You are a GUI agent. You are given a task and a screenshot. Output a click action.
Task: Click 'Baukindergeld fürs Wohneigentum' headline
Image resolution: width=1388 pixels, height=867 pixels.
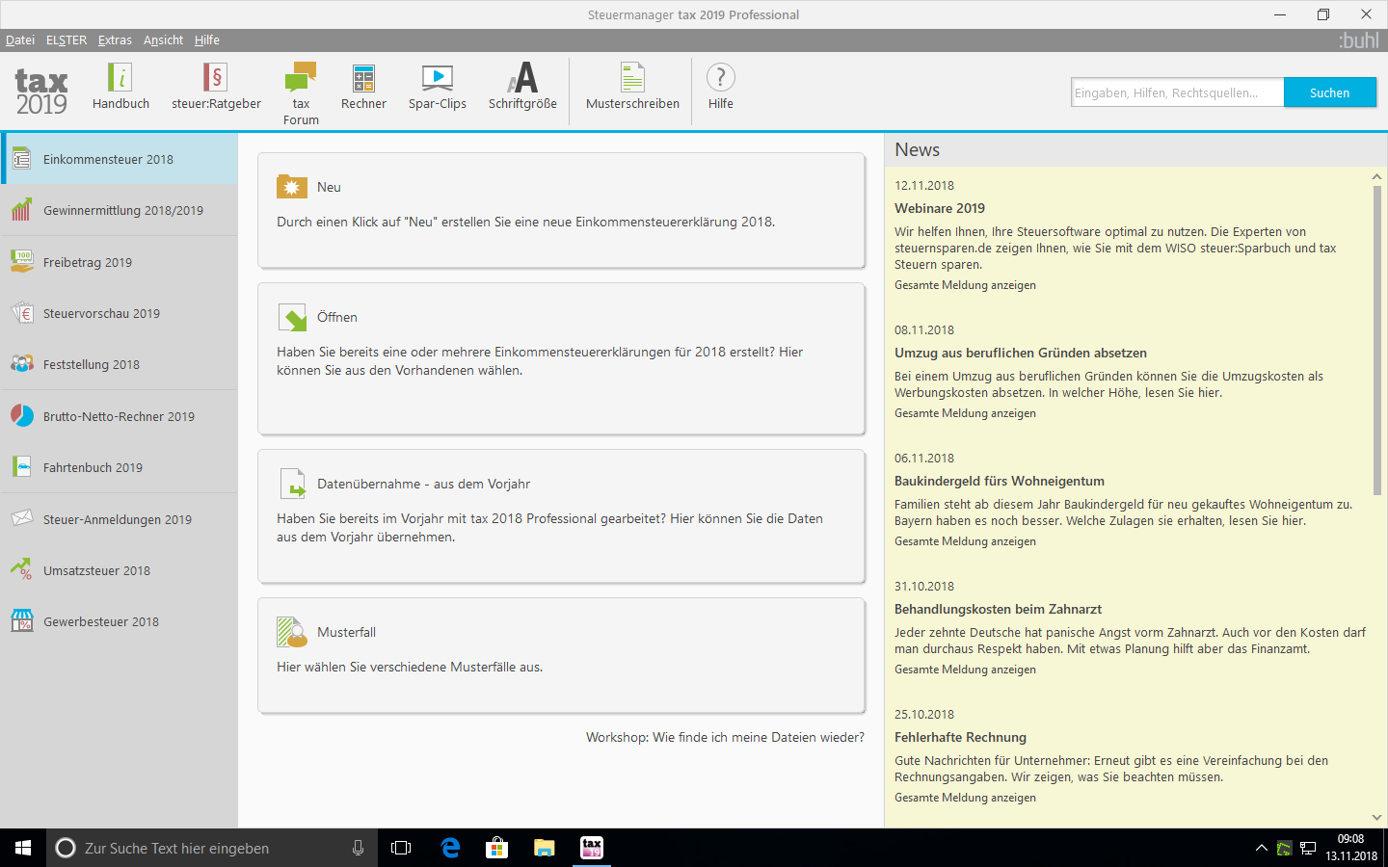point(1000,481)
